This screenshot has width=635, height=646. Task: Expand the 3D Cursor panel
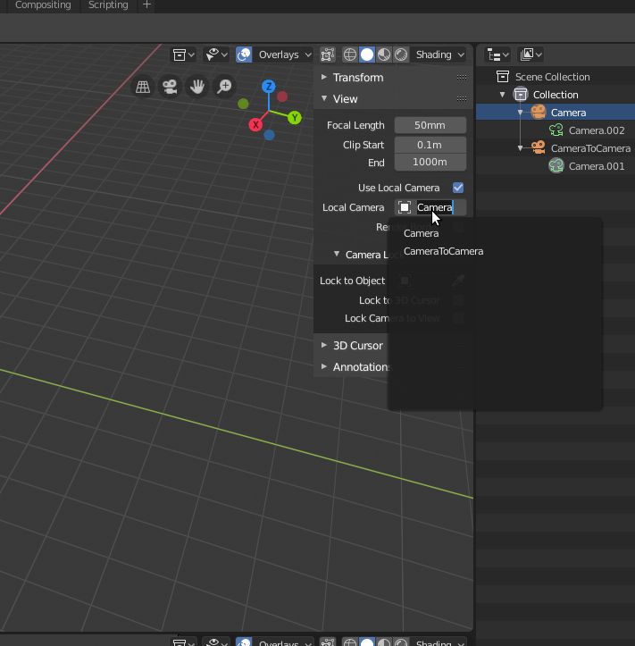click(324, 345)
